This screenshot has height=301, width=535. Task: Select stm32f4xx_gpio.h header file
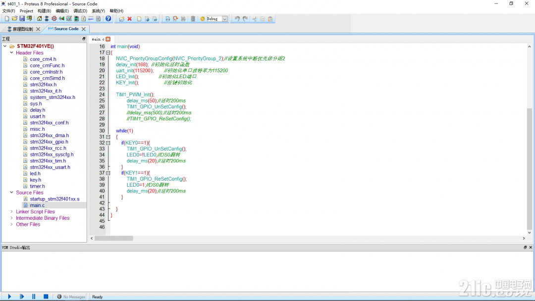point(49,142)
